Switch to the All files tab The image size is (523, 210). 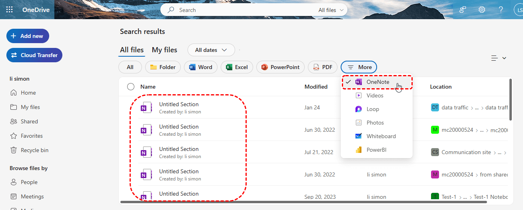[x=132, y=50]
